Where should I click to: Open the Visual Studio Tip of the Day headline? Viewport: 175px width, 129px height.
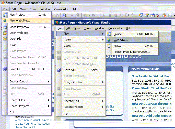click(151, 88)
